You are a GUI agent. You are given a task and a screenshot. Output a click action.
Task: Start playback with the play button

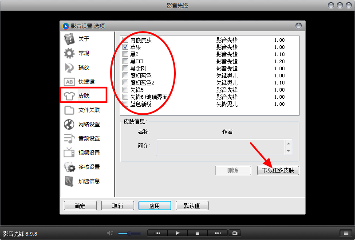(177, 233)
